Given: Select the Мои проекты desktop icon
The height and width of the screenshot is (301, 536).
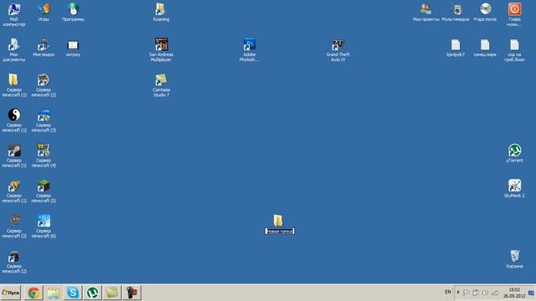Looking at the screenshot, I should (425, 9).
